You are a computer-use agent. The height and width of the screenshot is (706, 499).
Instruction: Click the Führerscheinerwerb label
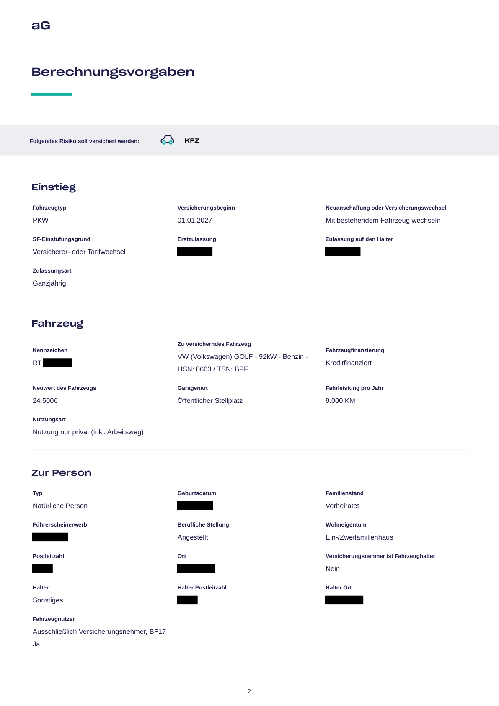point(60,525)
